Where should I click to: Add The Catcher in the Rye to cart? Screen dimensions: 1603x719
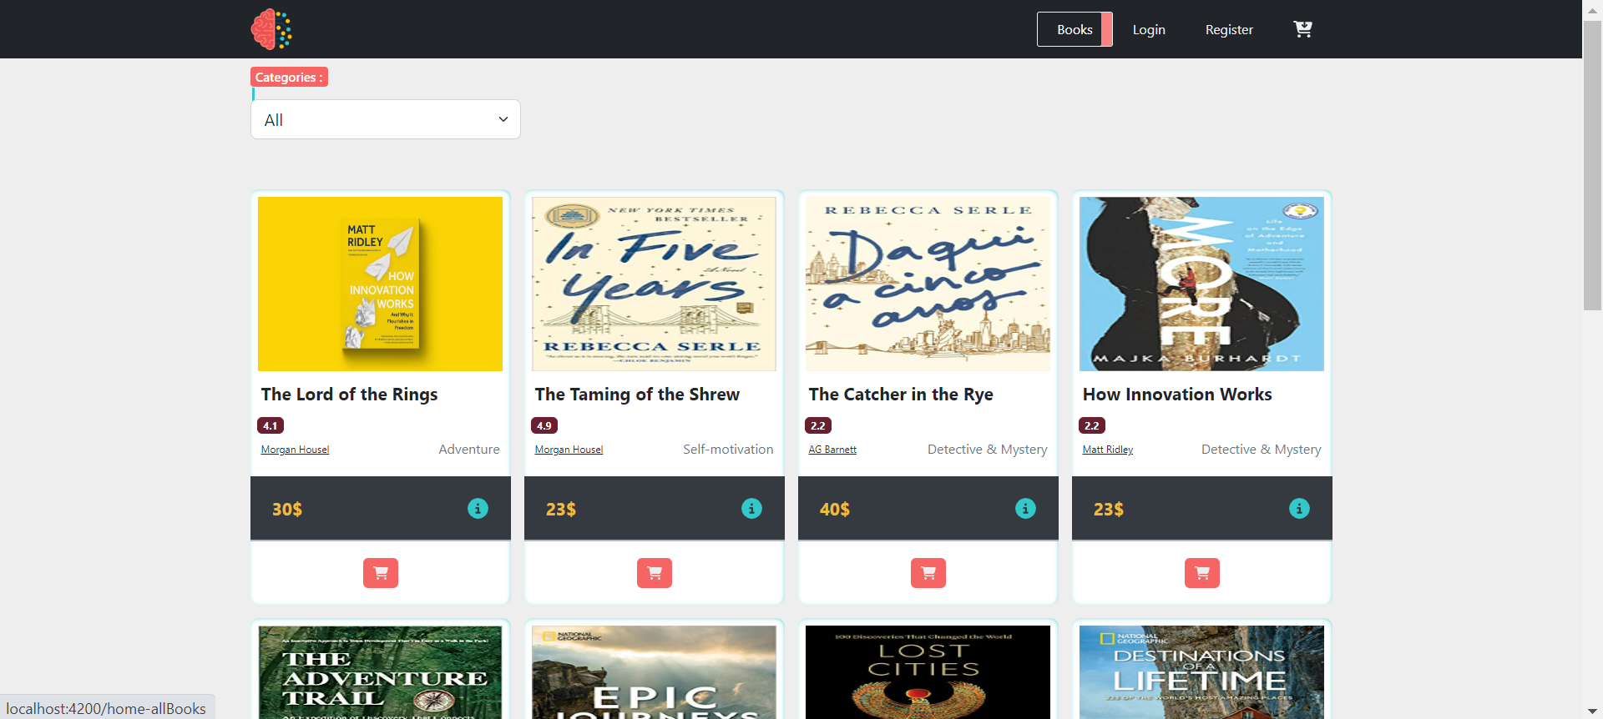tap(928, 573)
